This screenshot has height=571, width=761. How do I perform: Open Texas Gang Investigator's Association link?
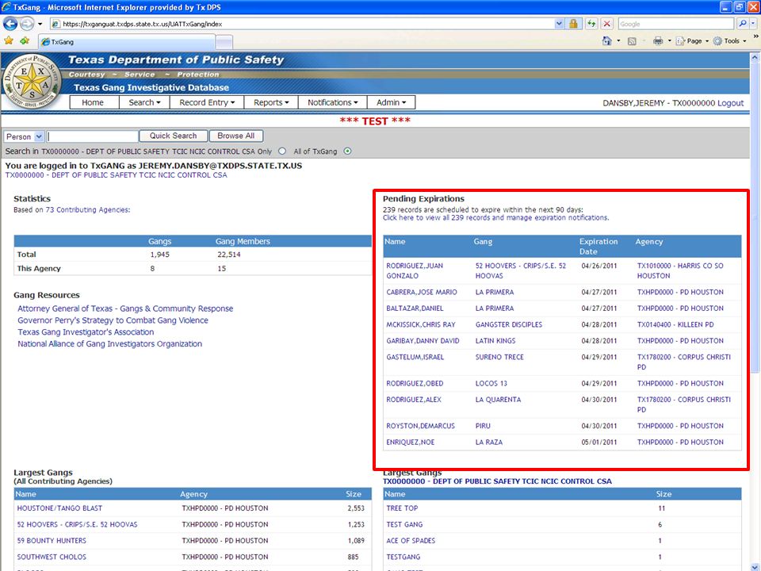pos(86,332)
